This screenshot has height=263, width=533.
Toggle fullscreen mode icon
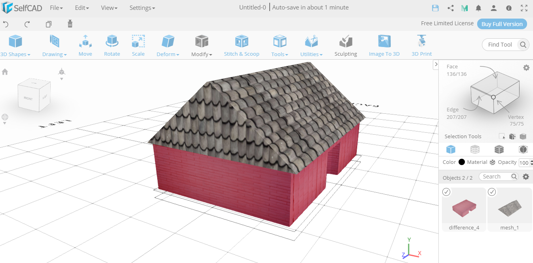524,8
